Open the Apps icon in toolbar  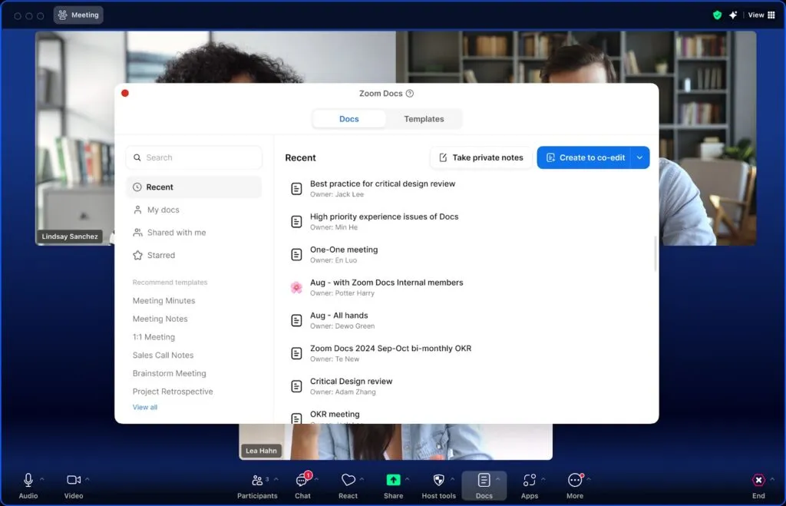(529, 480)
